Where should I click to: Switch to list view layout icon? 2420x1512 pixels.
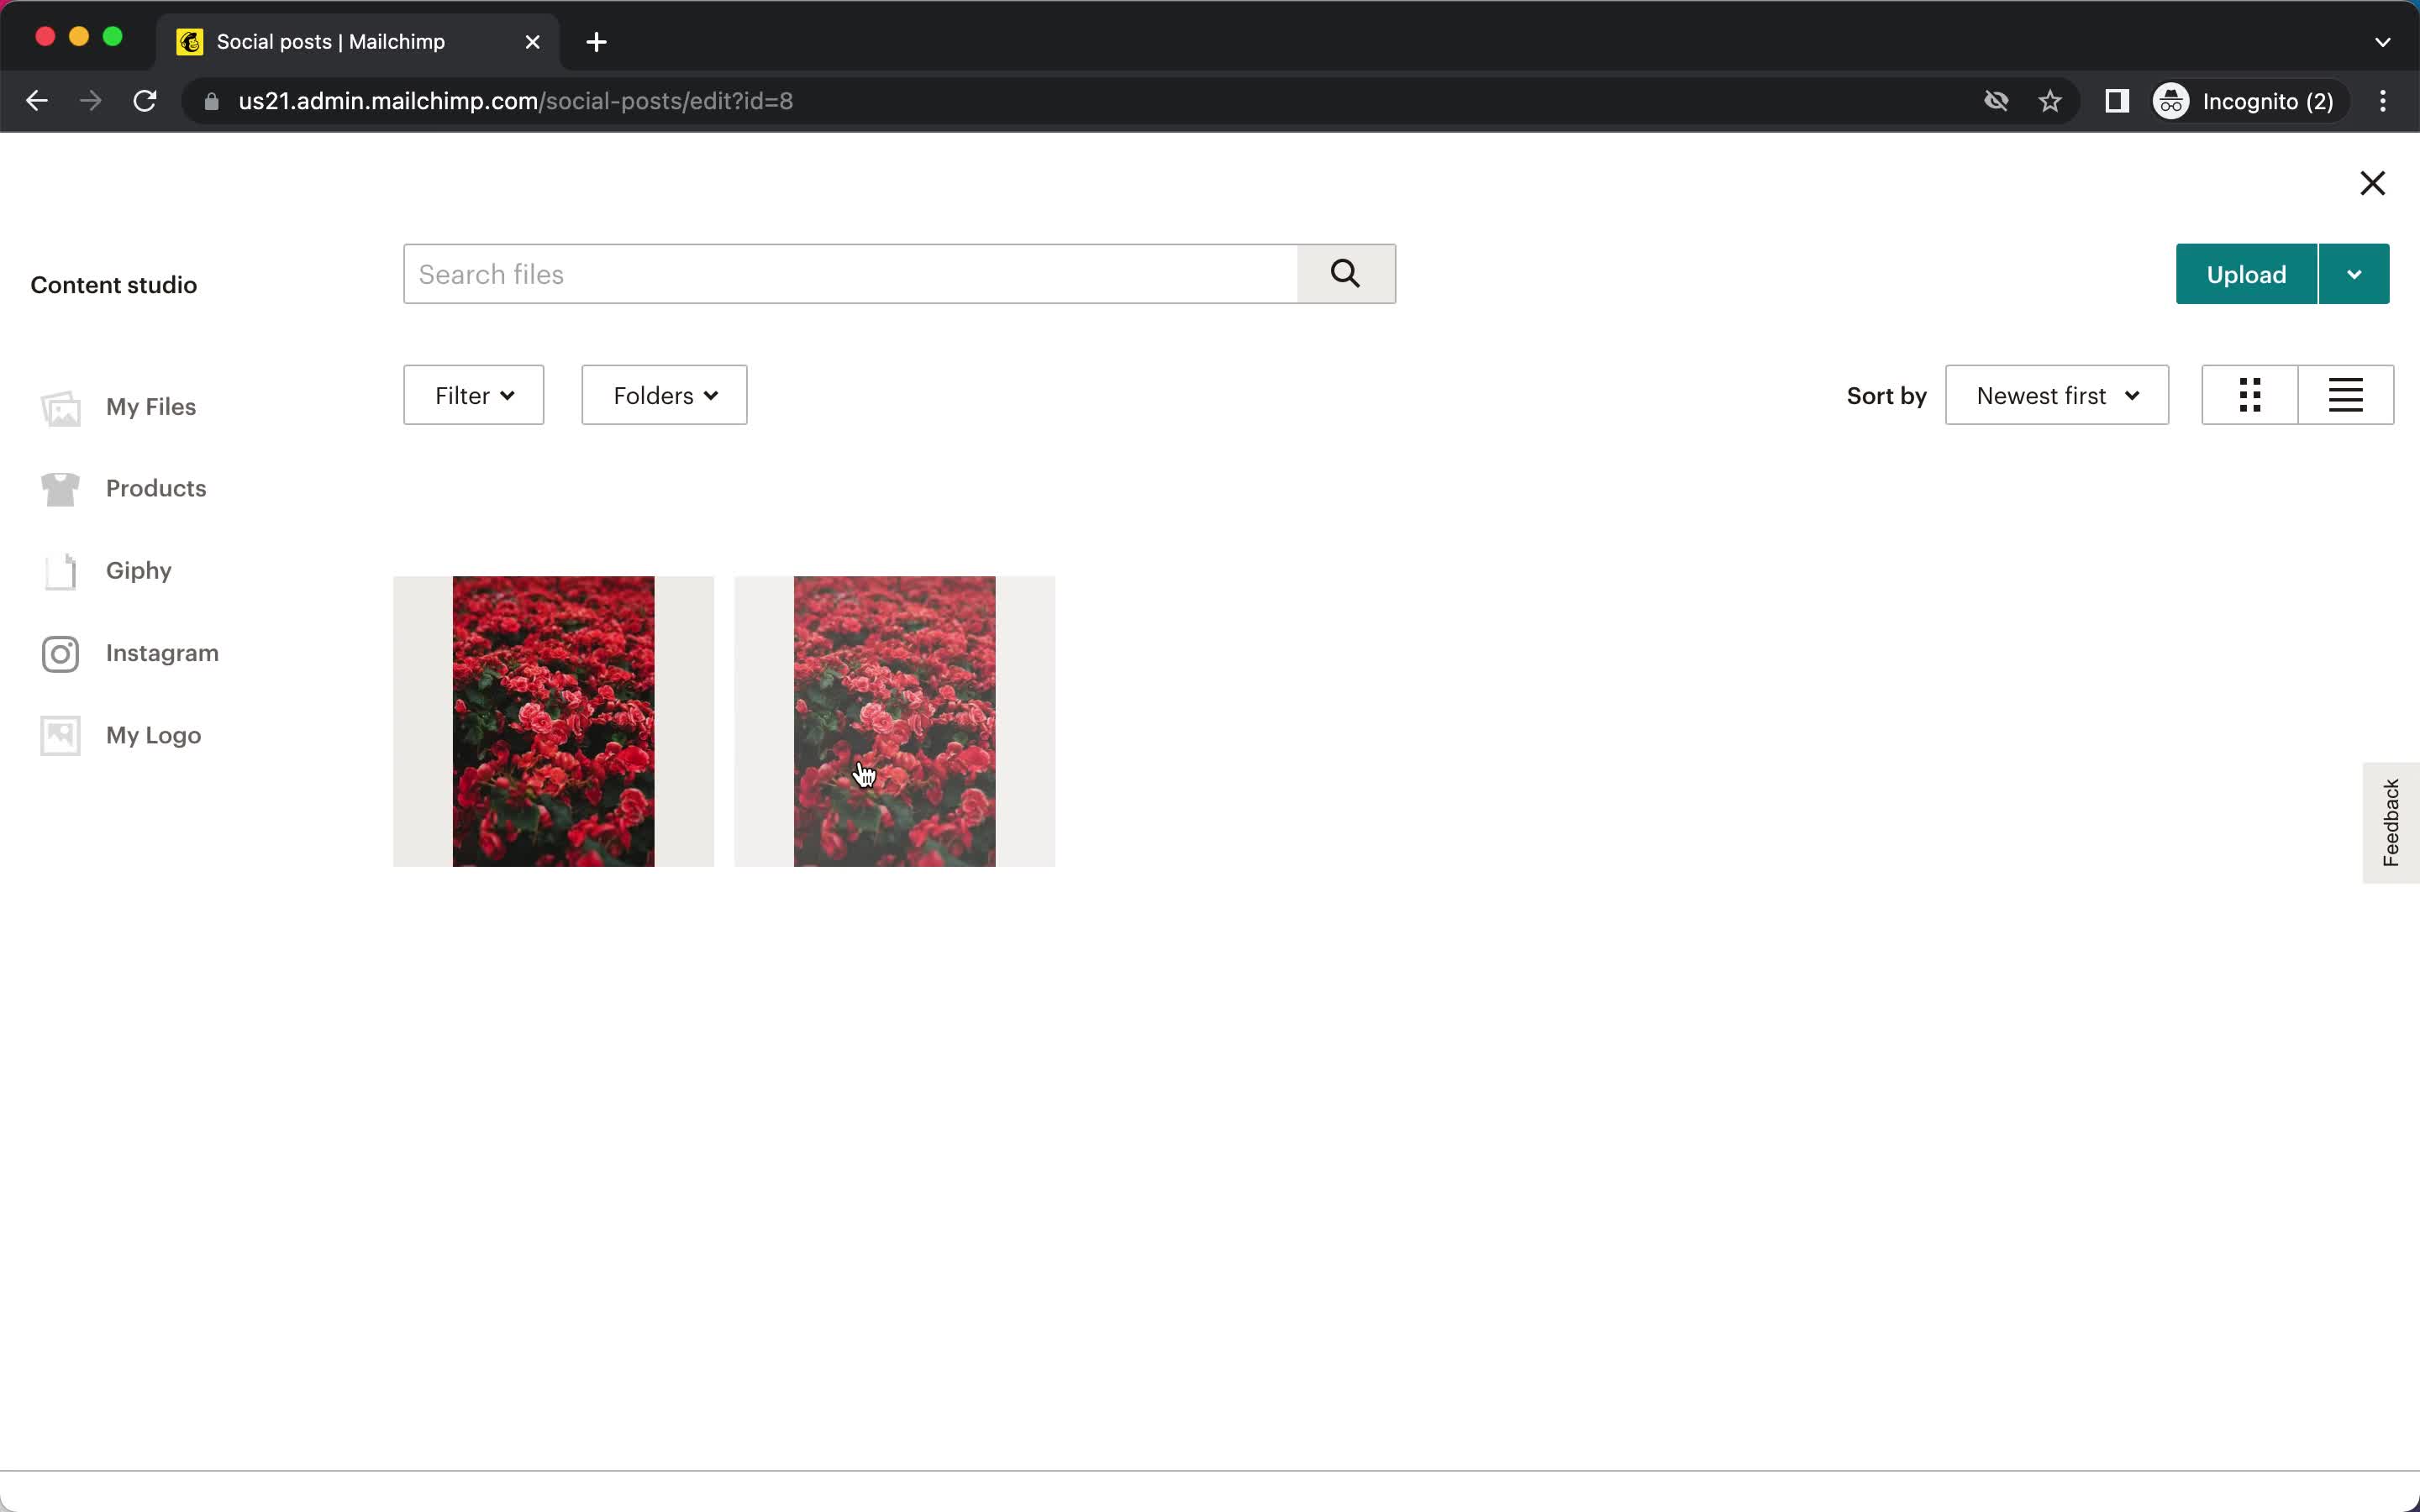[2345, 396]
